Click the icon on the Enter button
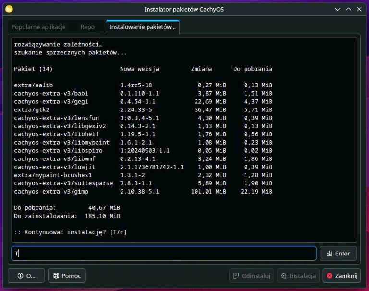 329,254
